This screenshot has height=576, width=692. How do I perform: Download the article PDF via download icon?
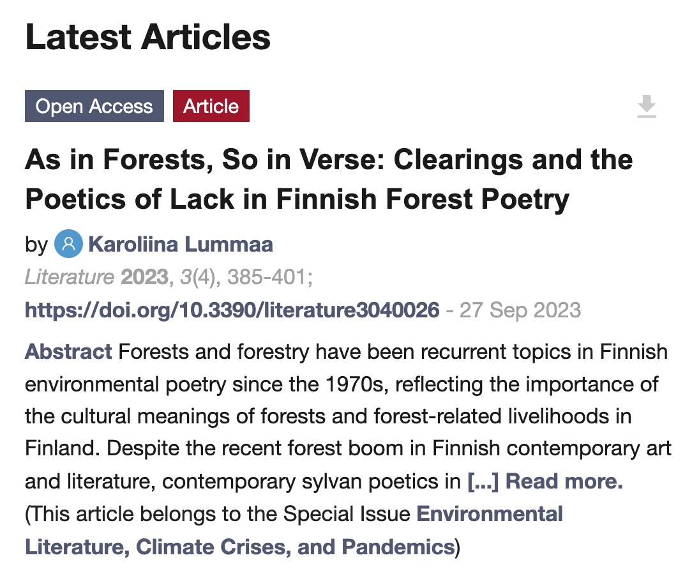pos(647,107)
